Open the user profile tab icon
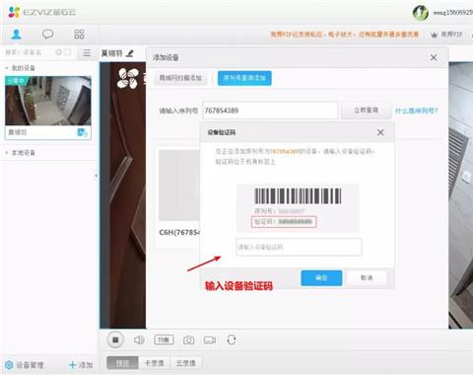This screenshot has height=375, width=473. (x=16, y=34)
